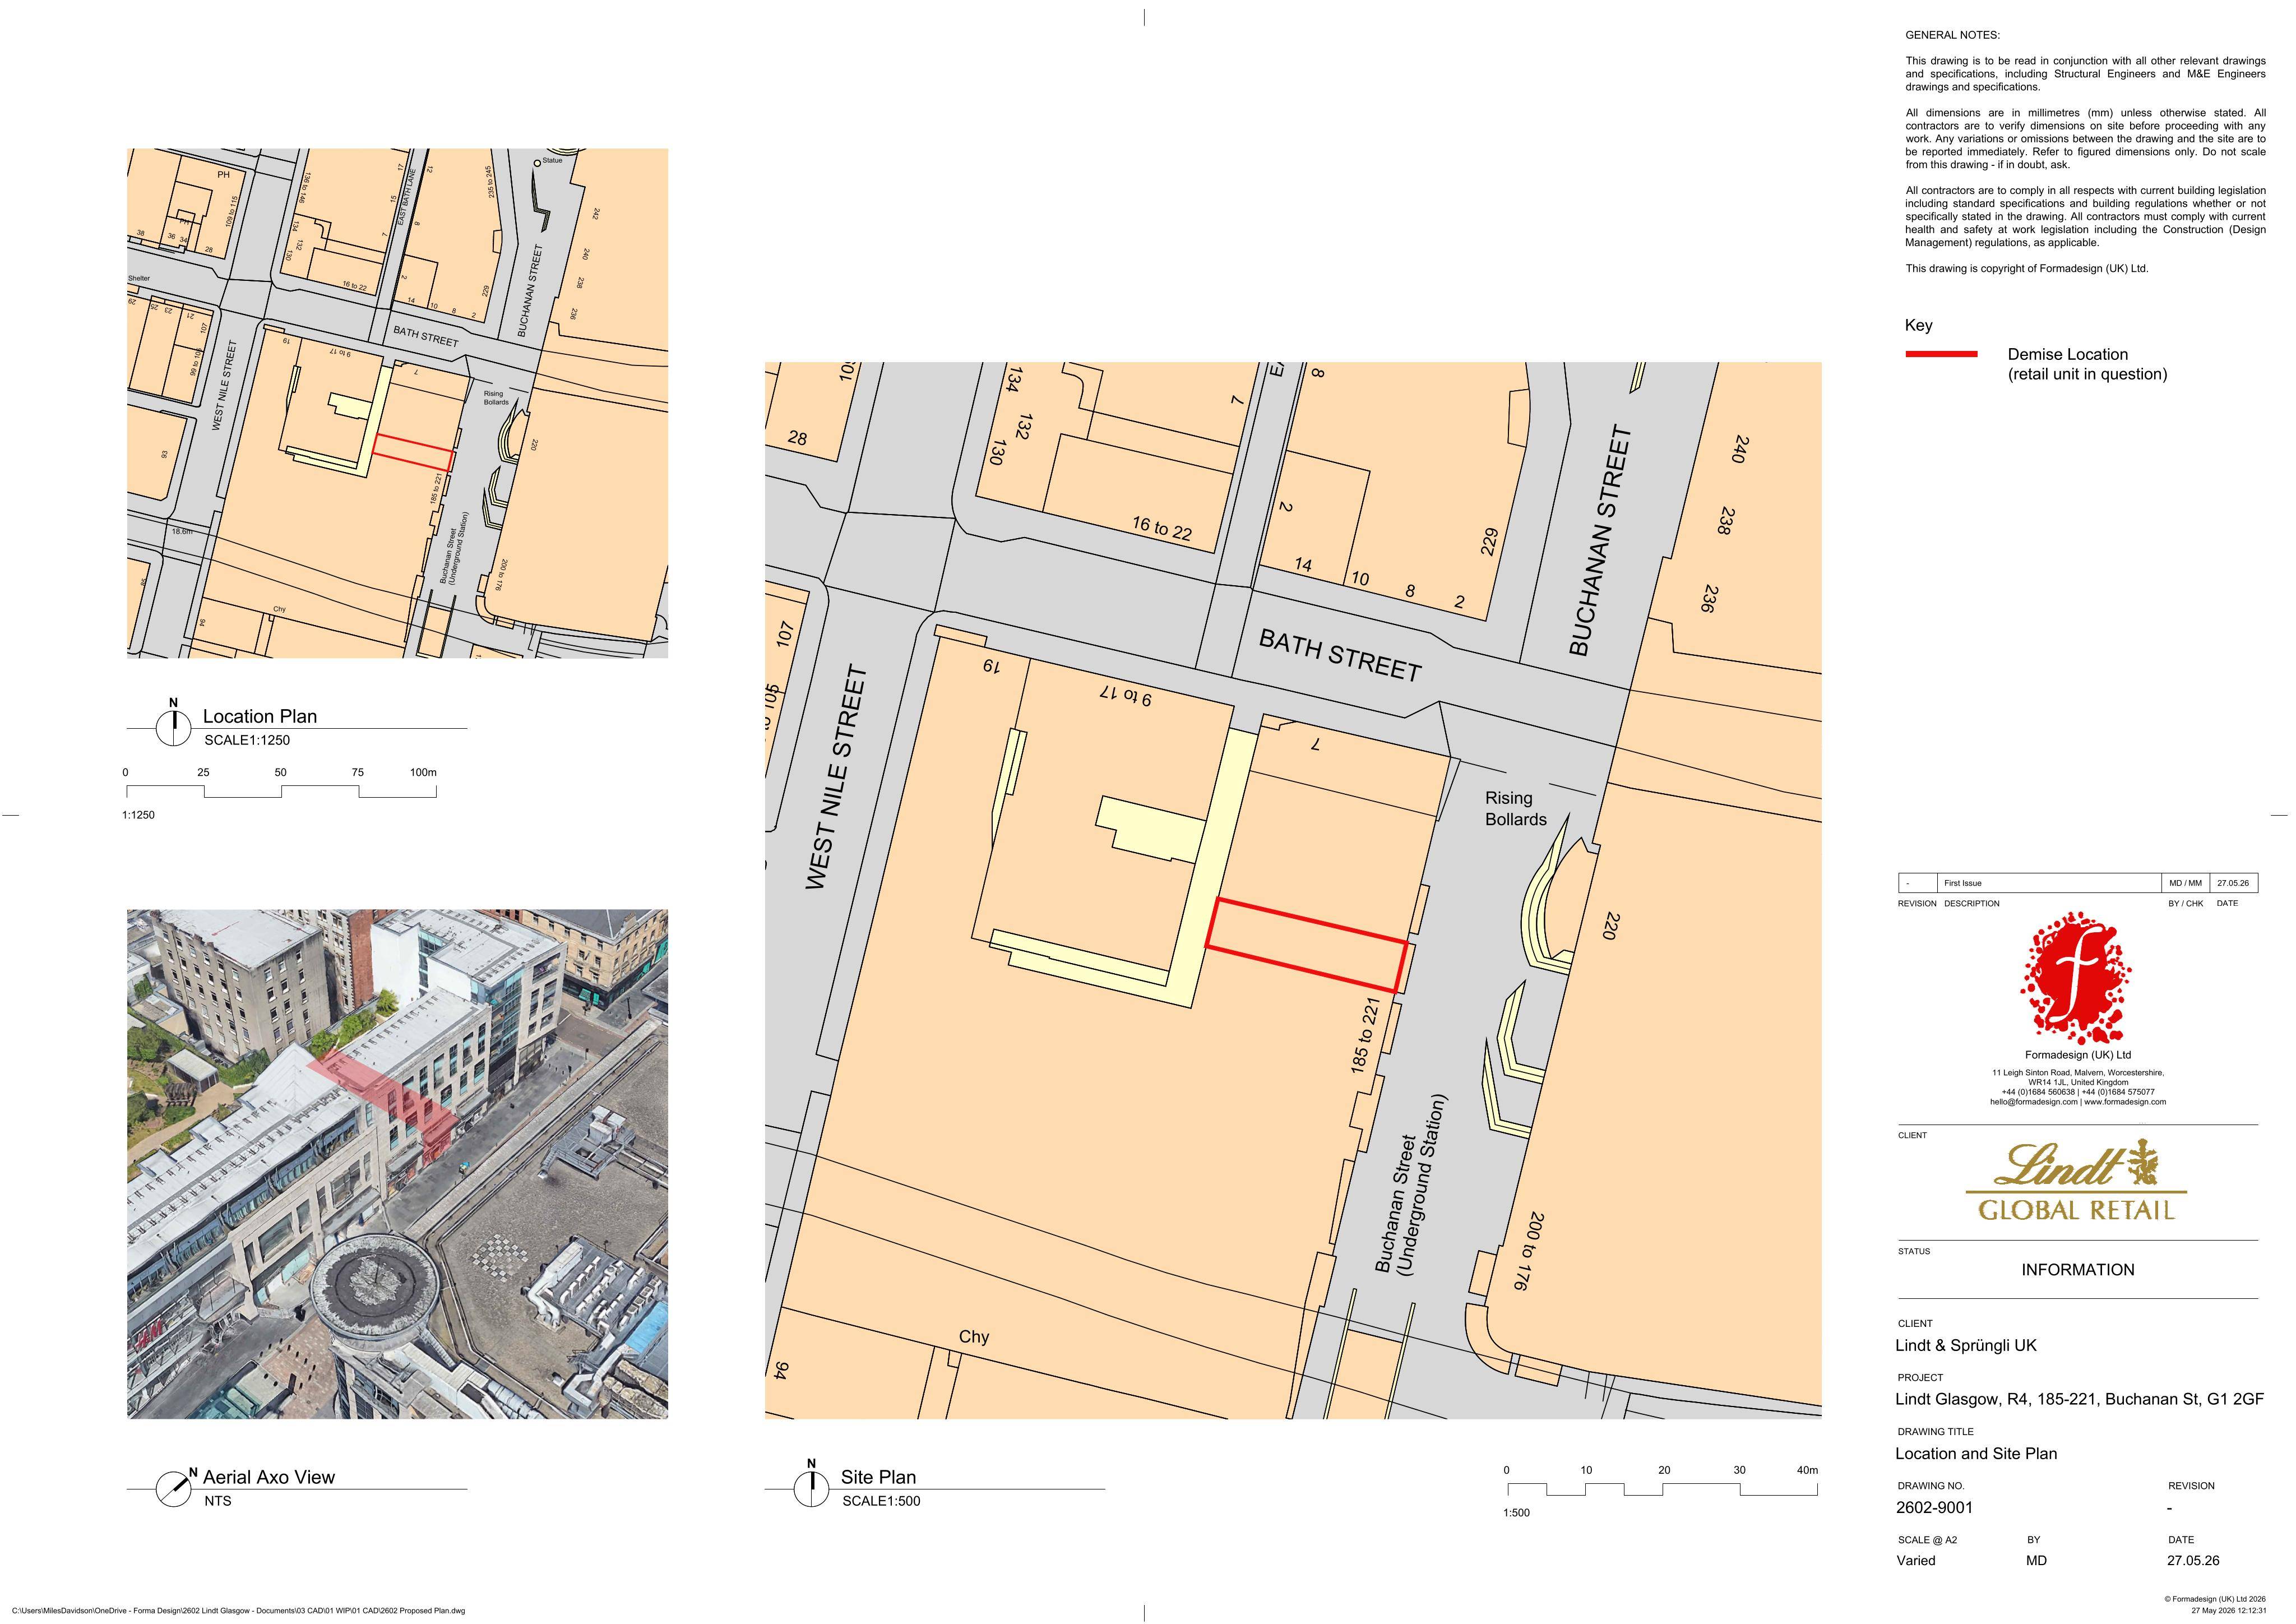Select the NTS label under Aerial Axo View
The height and width of the screenshot is (1624, 2296).
217,1501
